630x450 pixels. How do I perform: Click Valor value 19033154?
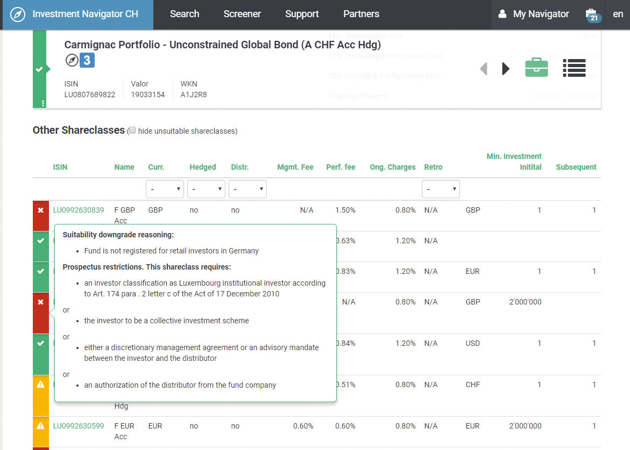[x=148, y=95]
